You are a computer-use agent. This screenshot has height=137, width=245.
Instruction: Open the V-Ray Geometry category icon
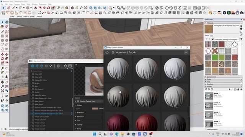point(42,66)
